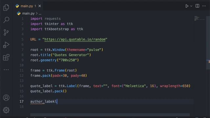Open the Explorer files view
Image resolution: width=210 pixels, height=118 pixels.
[6, 8]
